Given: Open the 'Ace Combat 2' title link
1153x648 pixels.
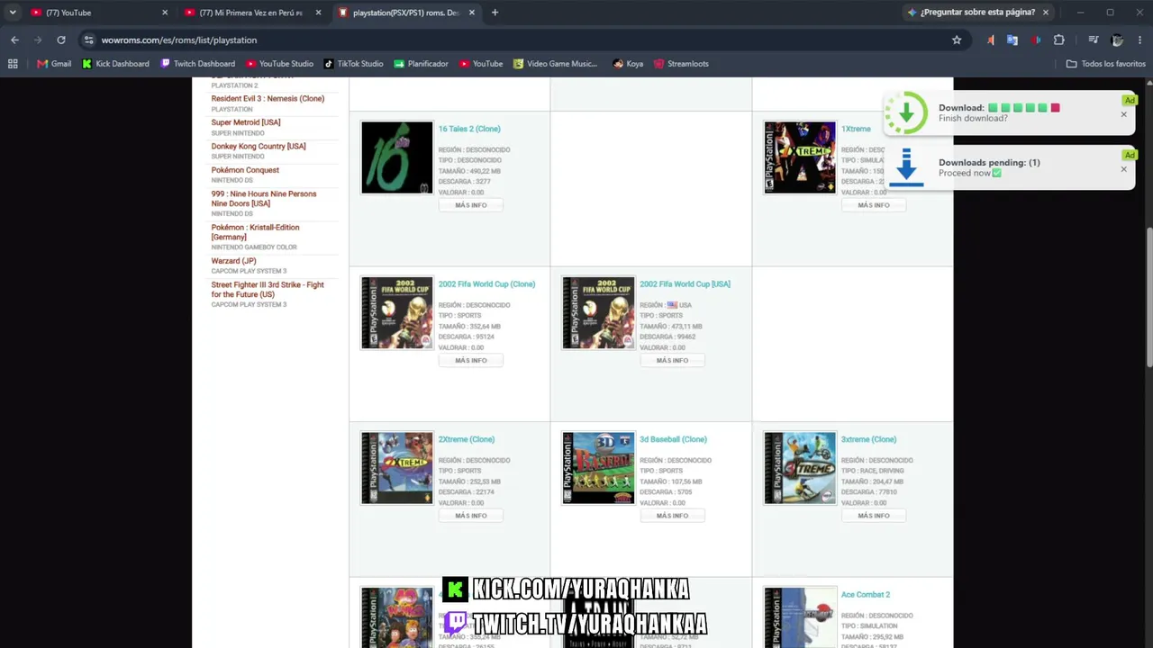Looking at the screenshot, I should click(x=866, y=595).
